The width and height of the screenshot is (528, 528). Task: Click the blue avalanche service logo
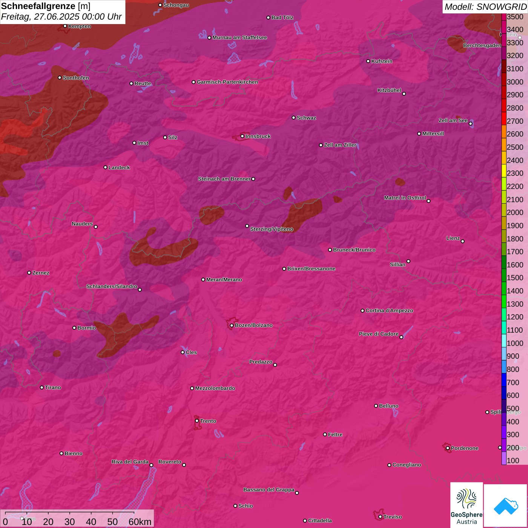pos(506,506)
